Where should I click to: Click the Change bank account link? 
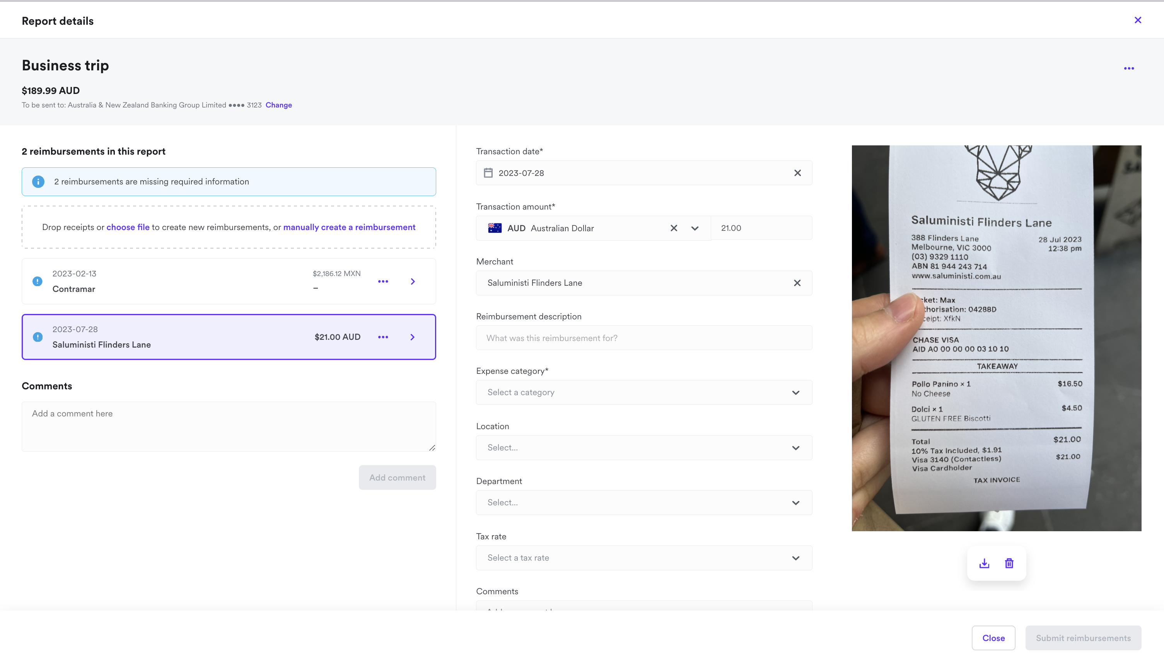(x=279, y=105)
